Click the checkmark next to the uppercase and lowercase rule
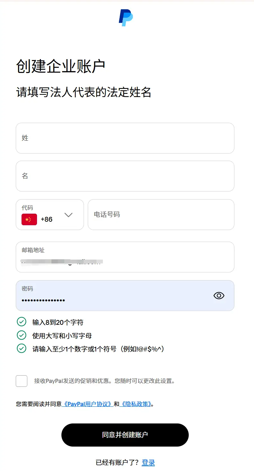Viewport: 254px width, 471px height. coord(21,334)
